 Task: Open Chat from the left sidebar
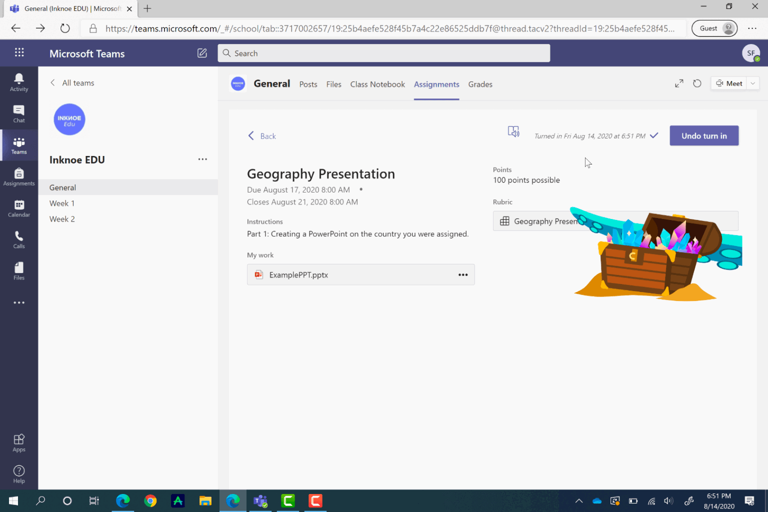[x=18, y=114]
